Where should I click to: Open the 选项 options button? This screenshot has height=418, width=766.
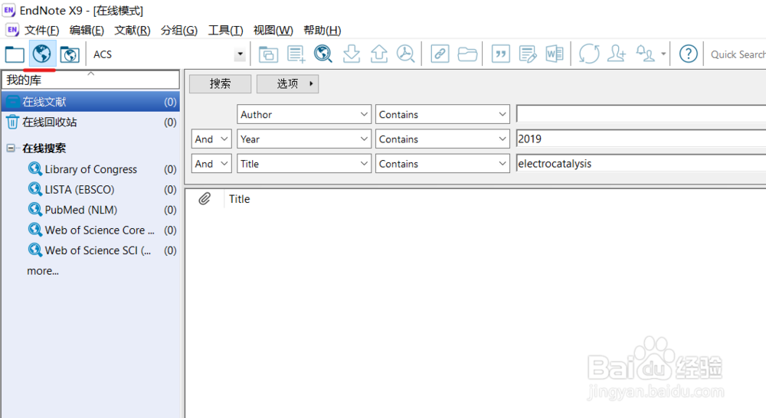coord(287,83)
